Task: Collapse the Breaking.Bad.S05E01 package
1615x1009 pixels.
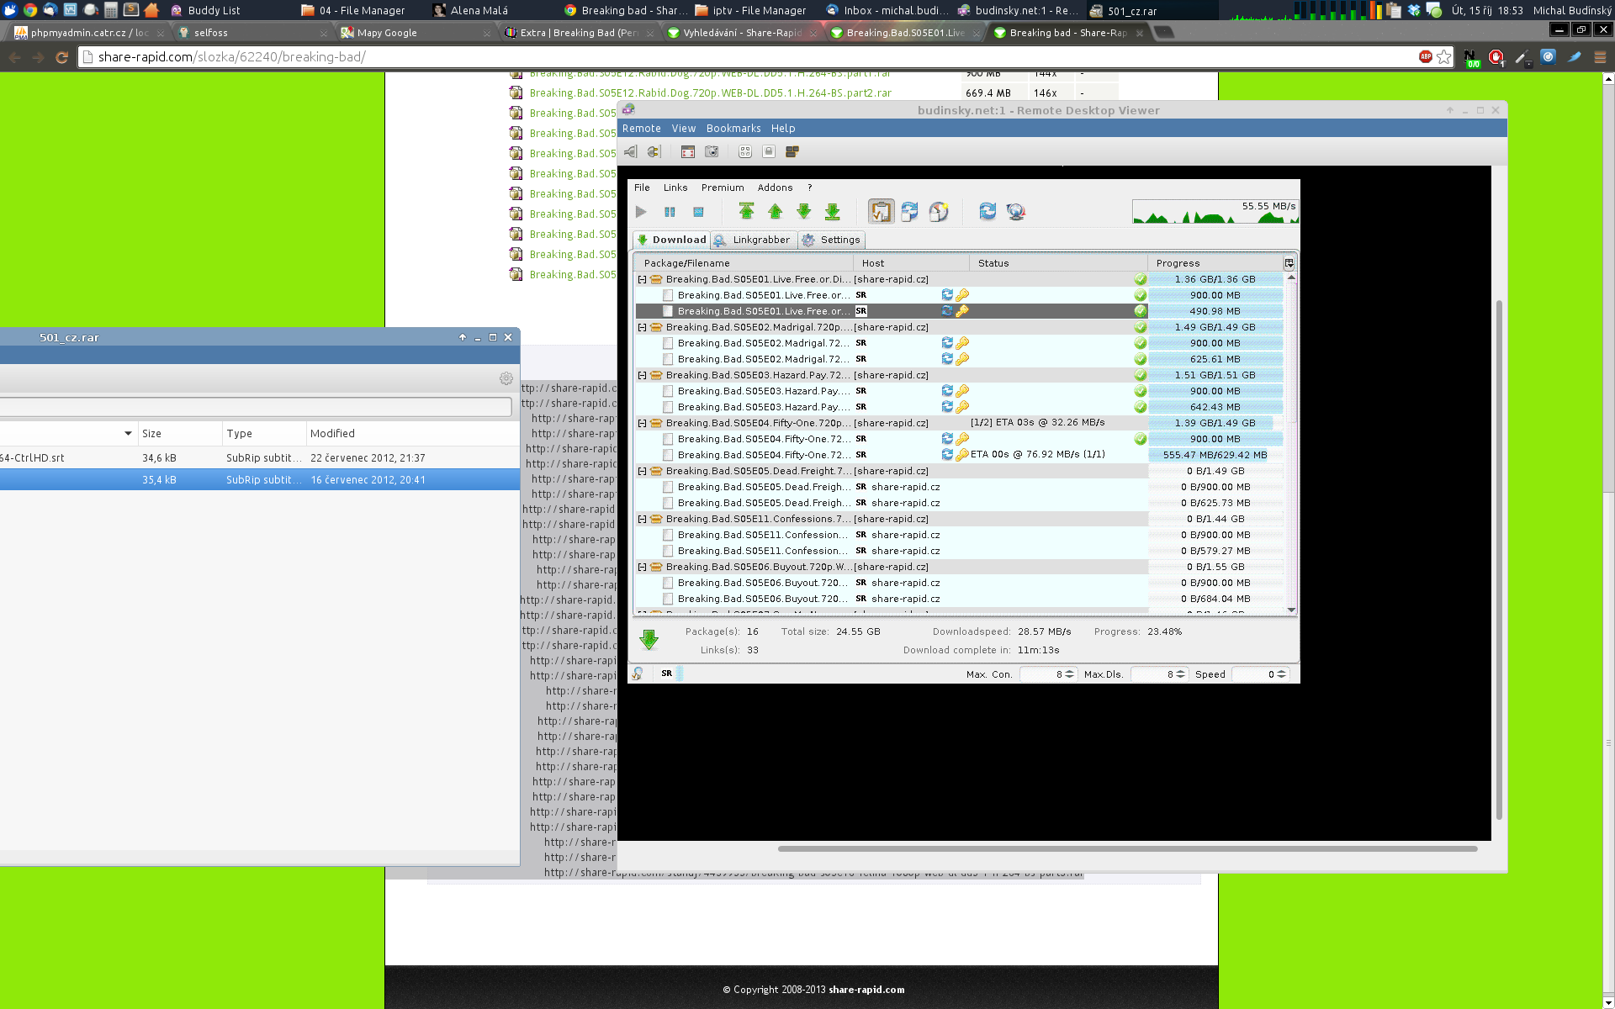Action: pyautogui.click(x=642, y=279)
